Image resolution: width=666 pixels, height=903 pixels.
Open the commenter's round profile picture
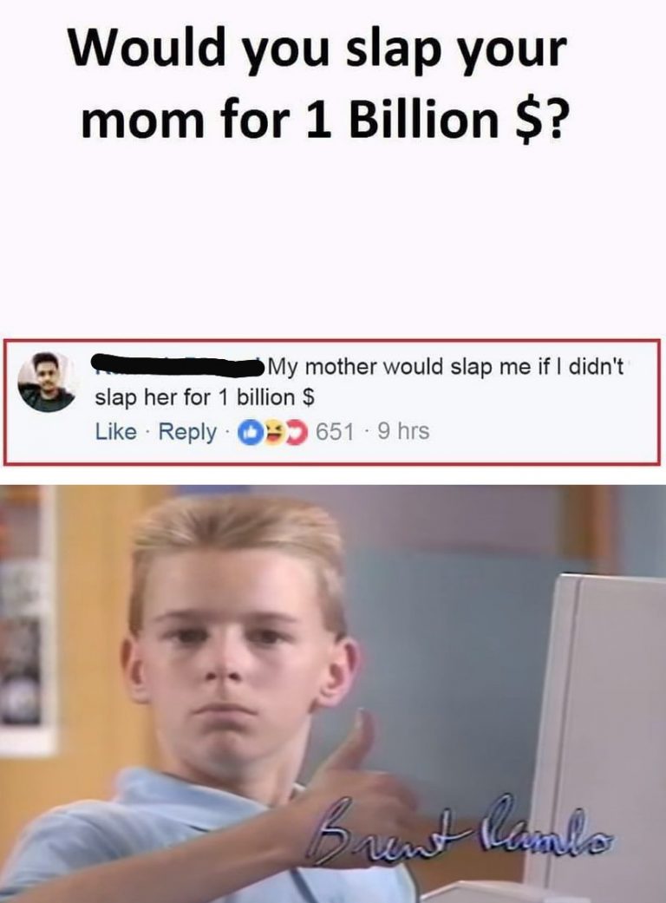[x=46, y=382]
